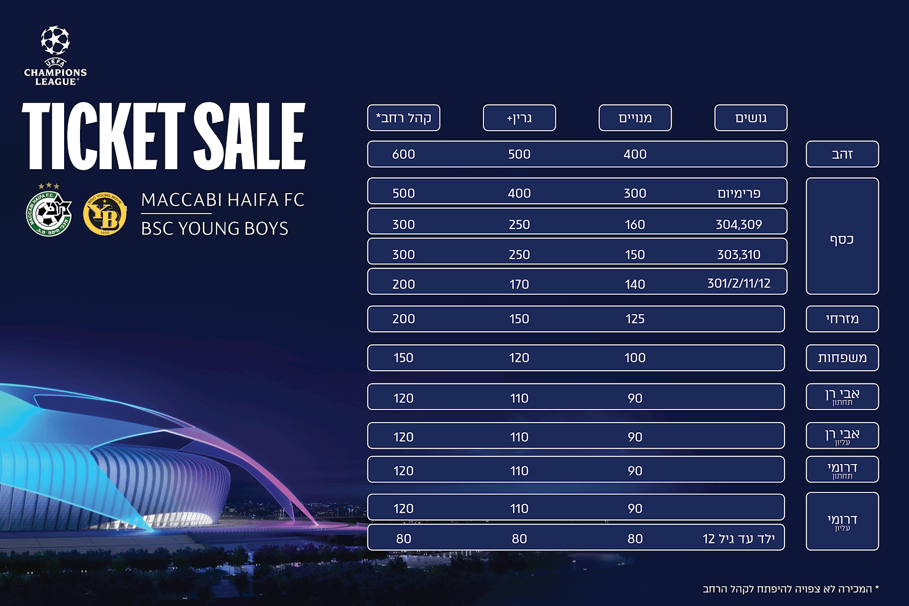Click the BSC YOUNG BOYS text
This screenshot has height=606, width=909.
pyautogui.click(x=215, y=228)
